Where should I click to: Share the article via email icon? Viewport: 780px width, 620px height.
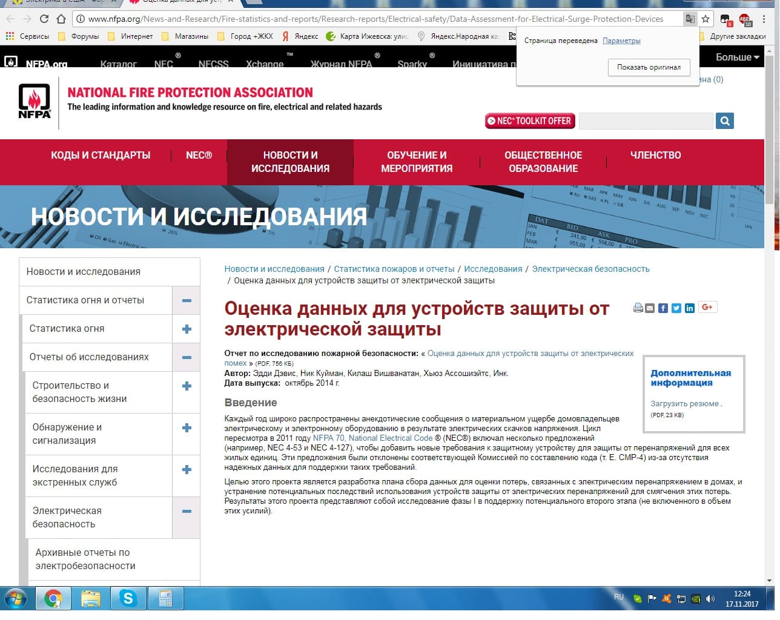click(x=650, y=308)
